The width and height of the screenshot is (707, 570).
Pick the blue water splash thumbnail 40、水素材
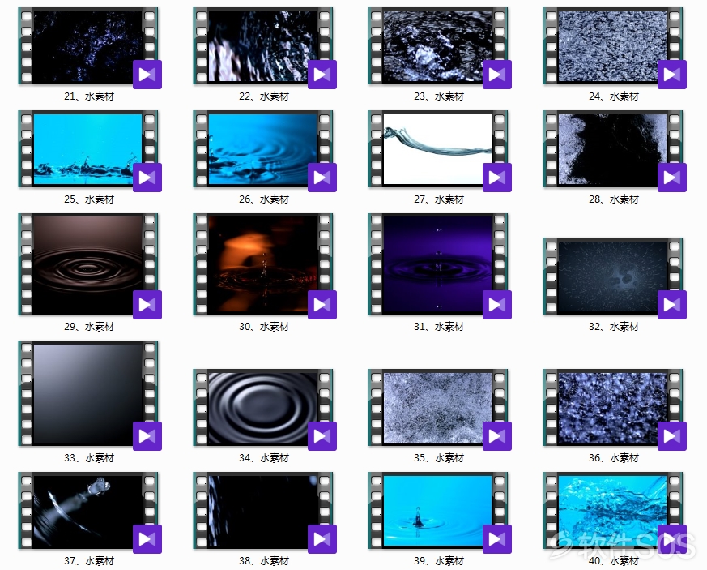(613, 511)
